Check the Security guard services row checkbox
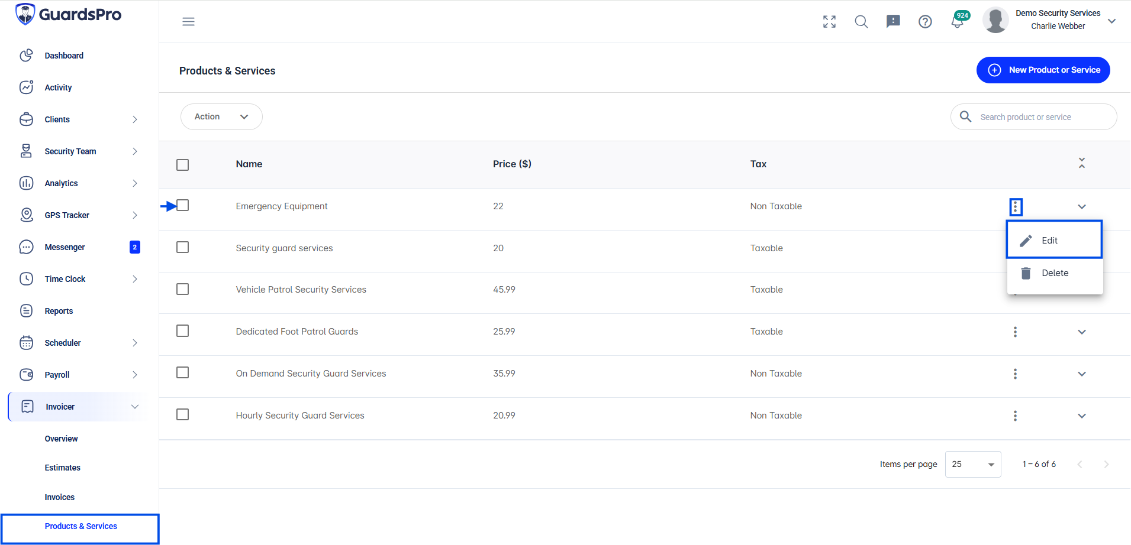 pyautogui.click(x=182, y=247)
